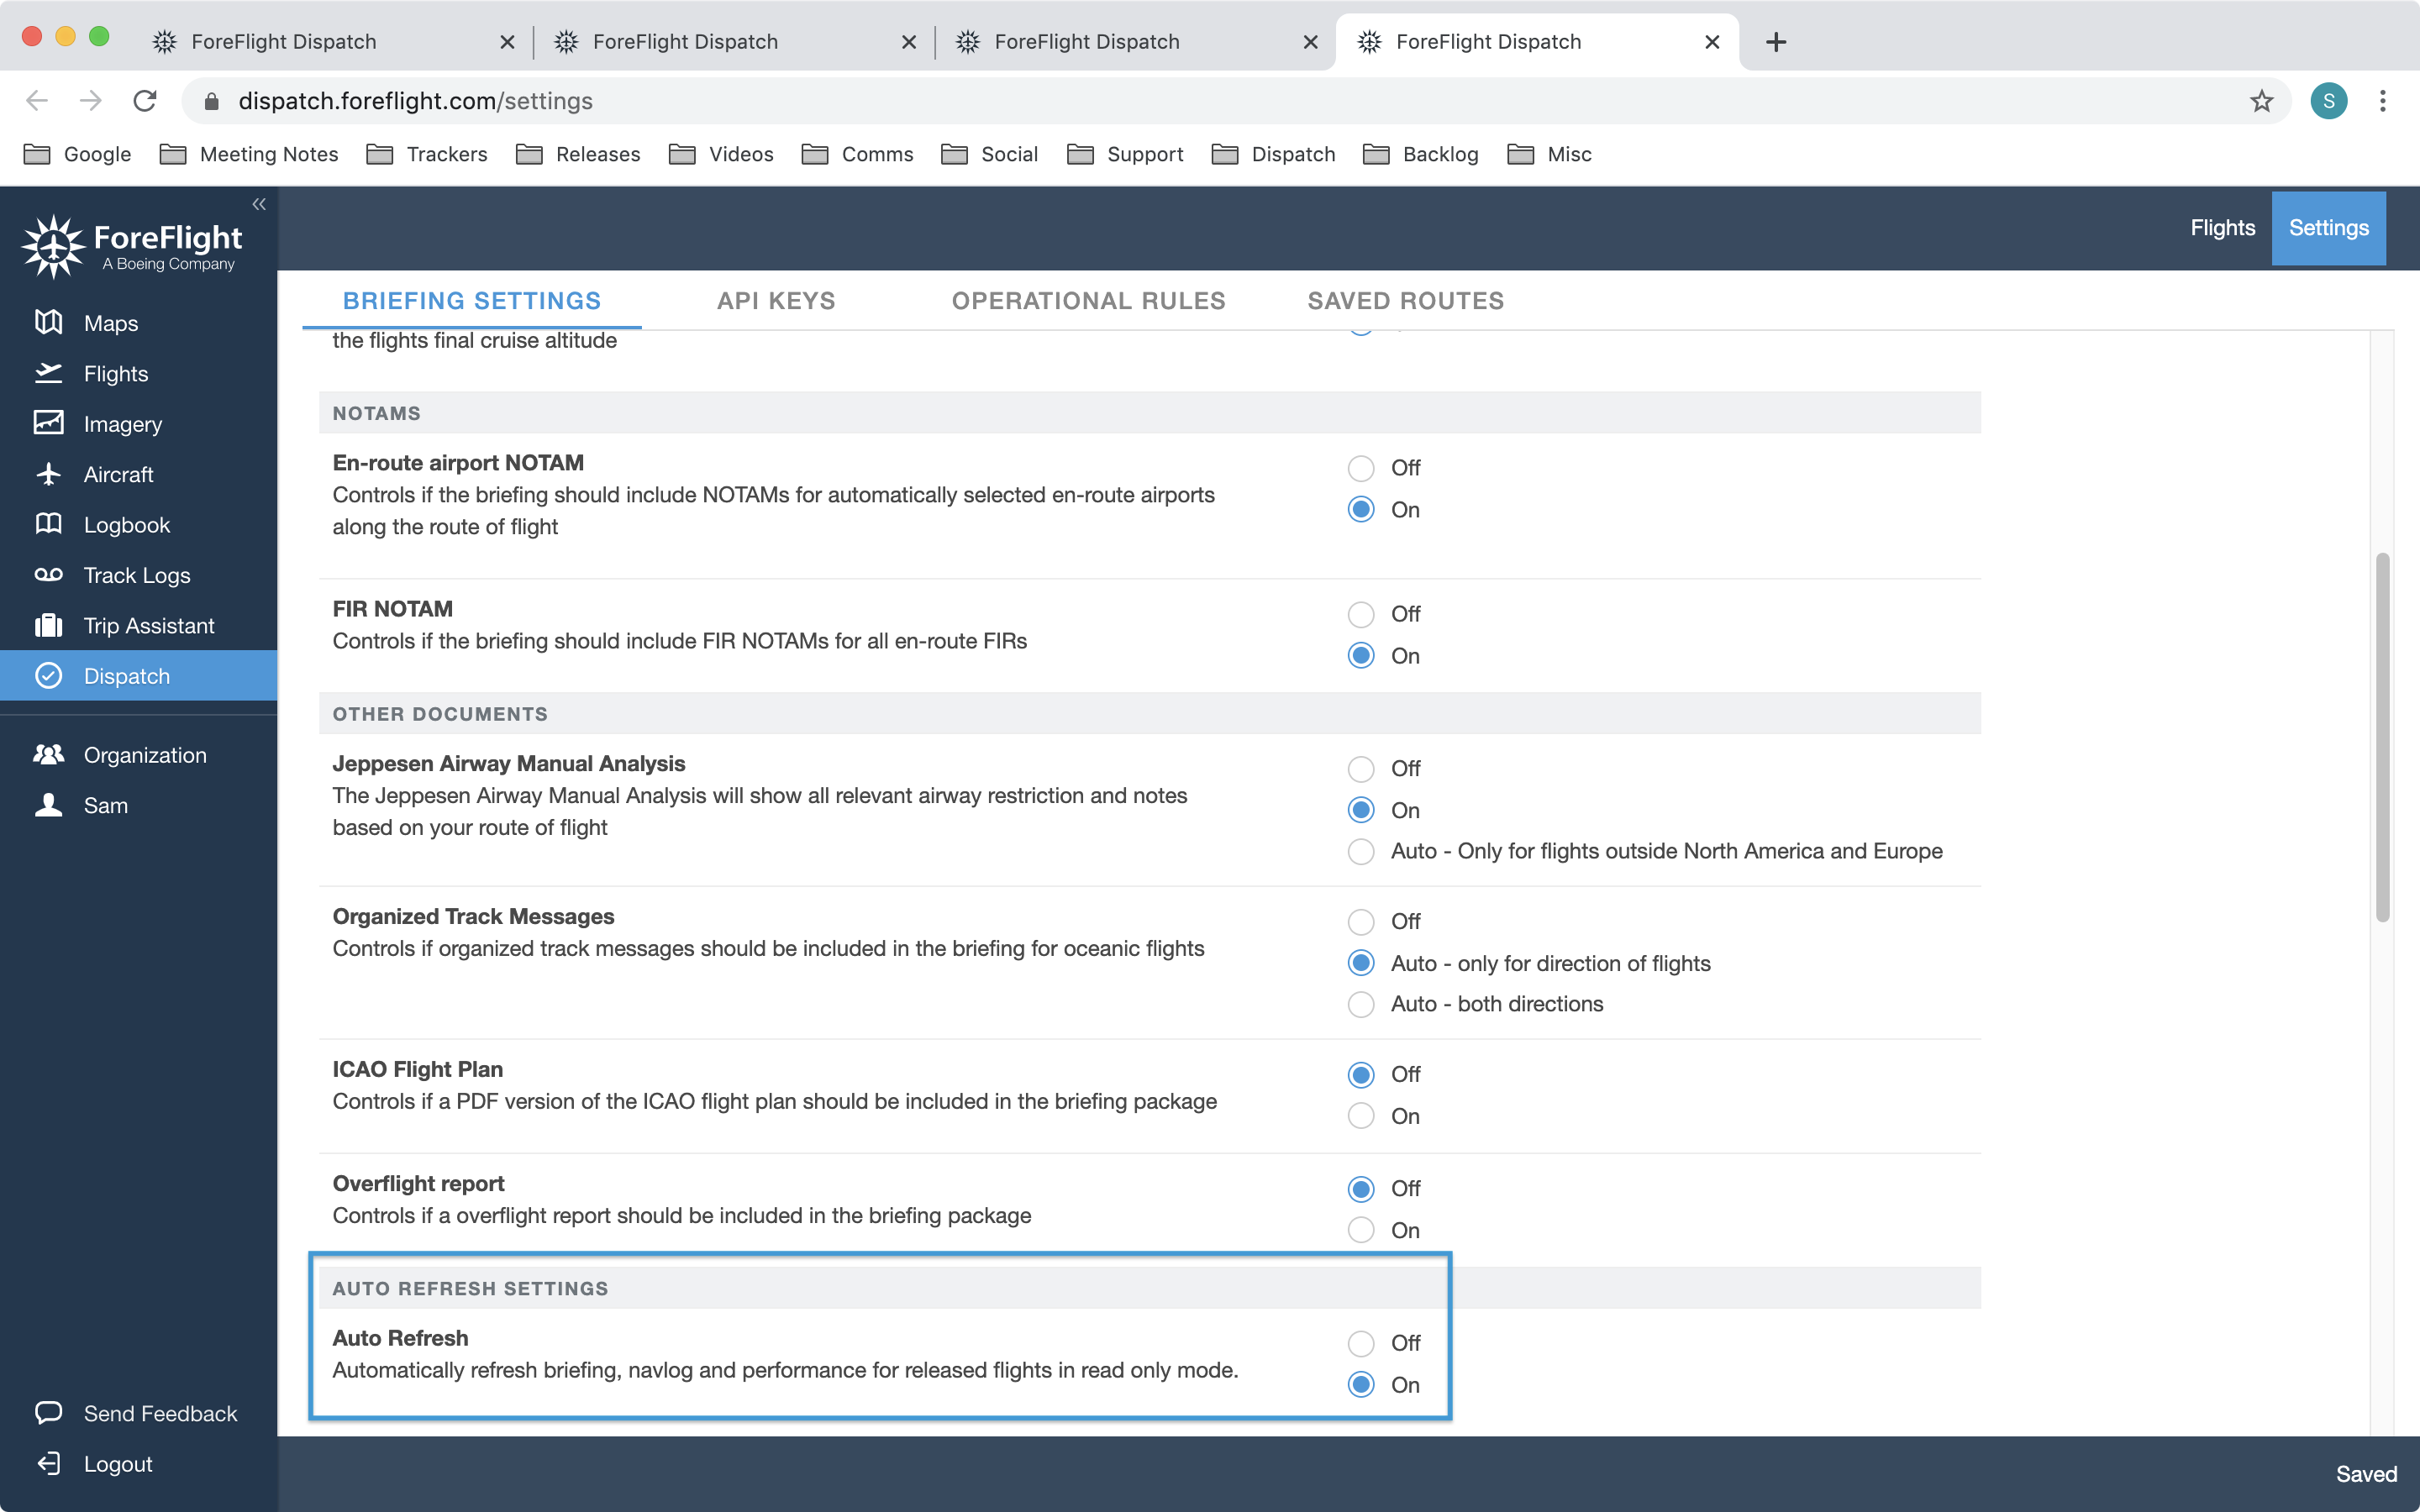This screenshot has height=1512, width=2420.
Task: Expand OPERATIONAL RULES settings tab
Action: click(x=1089, y=302)
